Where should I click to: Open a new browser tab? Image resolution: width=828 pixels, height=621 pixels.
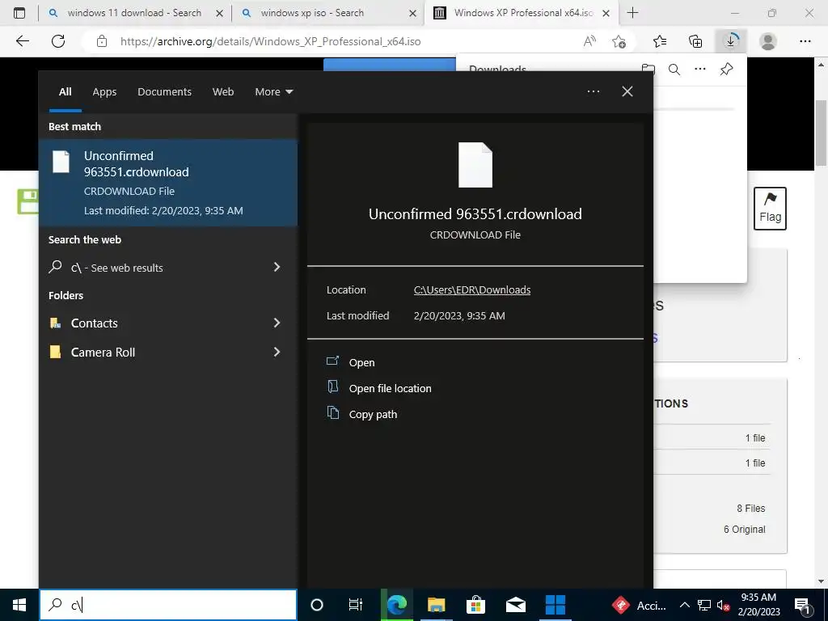click(x=632, y=13)
